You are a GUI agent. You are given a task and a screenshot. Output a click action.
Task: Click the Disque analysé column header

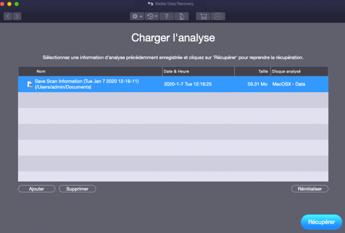299,71
